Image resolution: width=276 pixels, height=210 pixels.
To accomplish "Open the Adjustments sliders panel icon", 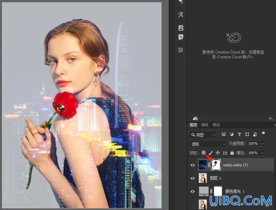I will click(x=180, y=50).
